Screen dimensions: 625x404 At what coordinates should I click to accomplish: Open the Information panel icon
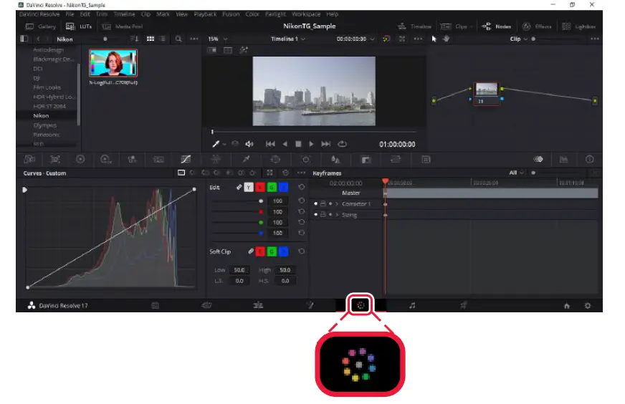[590, 159]
